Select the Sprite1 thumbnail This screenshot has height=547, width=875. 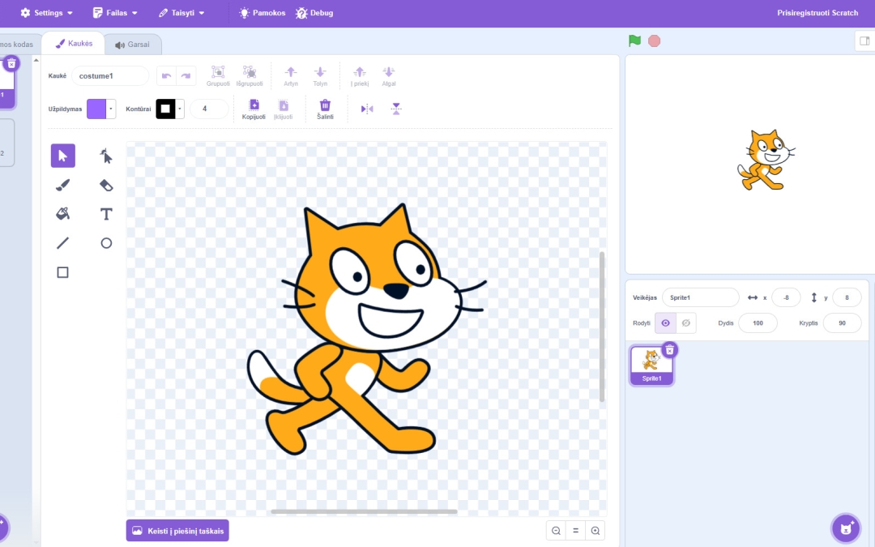[x=651, y=365]
